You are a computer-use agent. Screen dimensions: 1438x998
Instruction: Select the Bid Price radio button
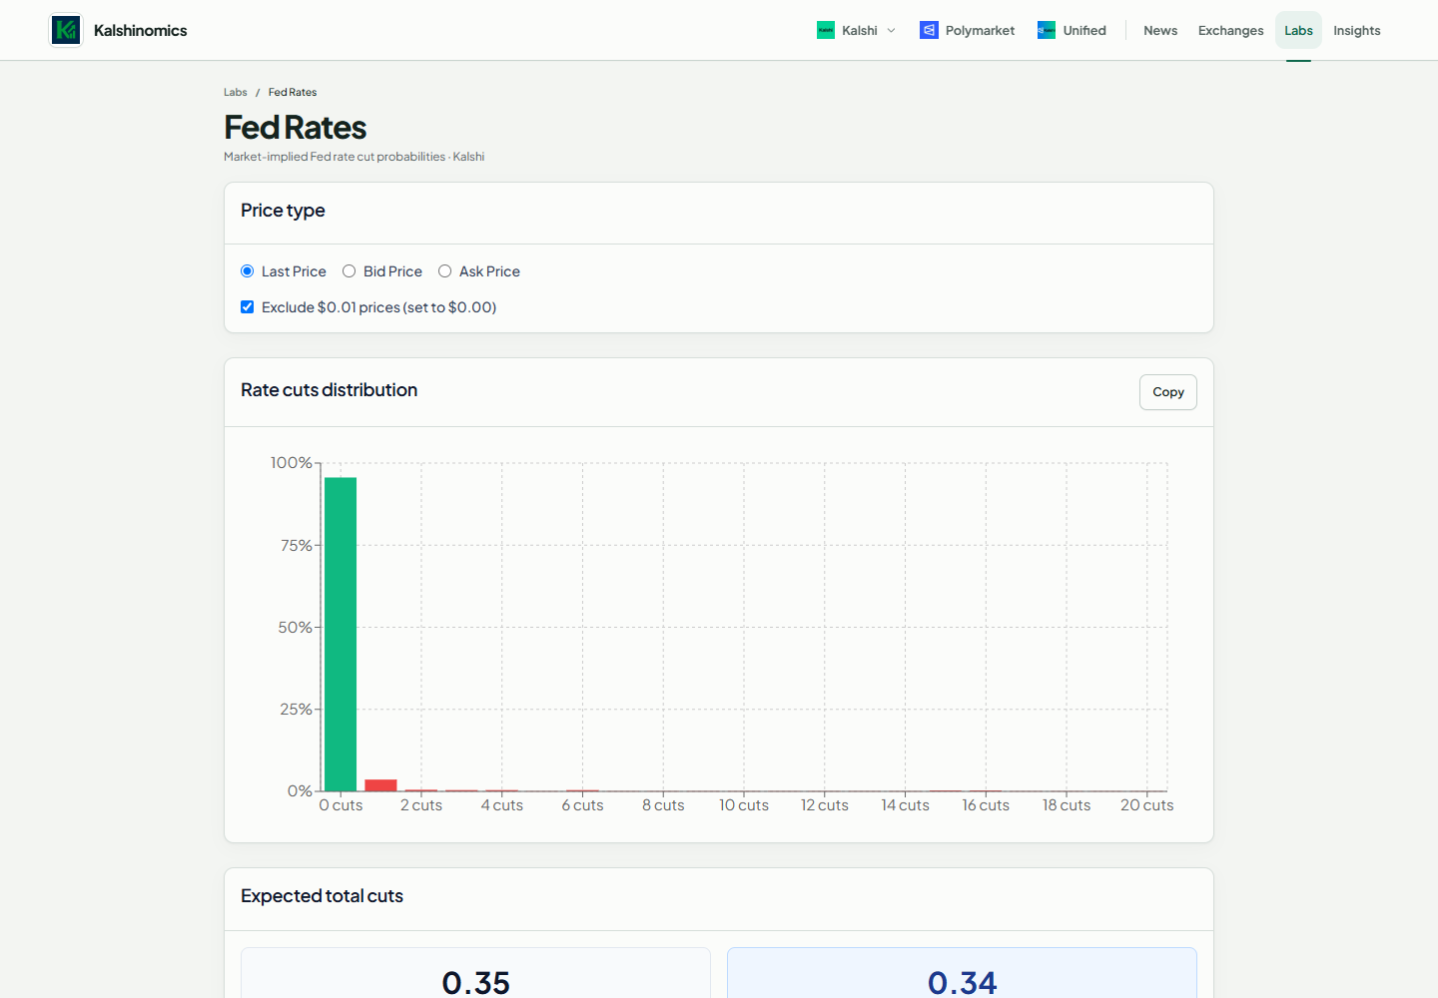pyautogui.click(x=350, y=271)
